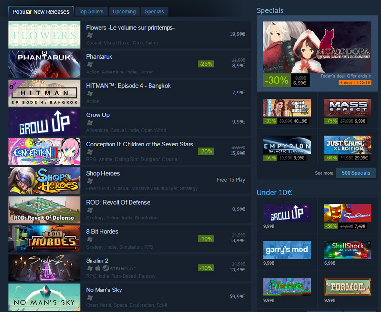Click the -25% discount badge on Phantaruk
Viewport: 381px width, 312px height.
pos(206,64)
